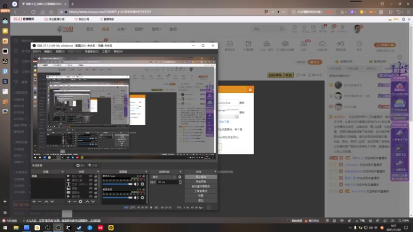Click the Douyu user avatar
Image resolution: width=413 pixels, height=232 pixels.
pyautogui.click(x=357, y=29)
